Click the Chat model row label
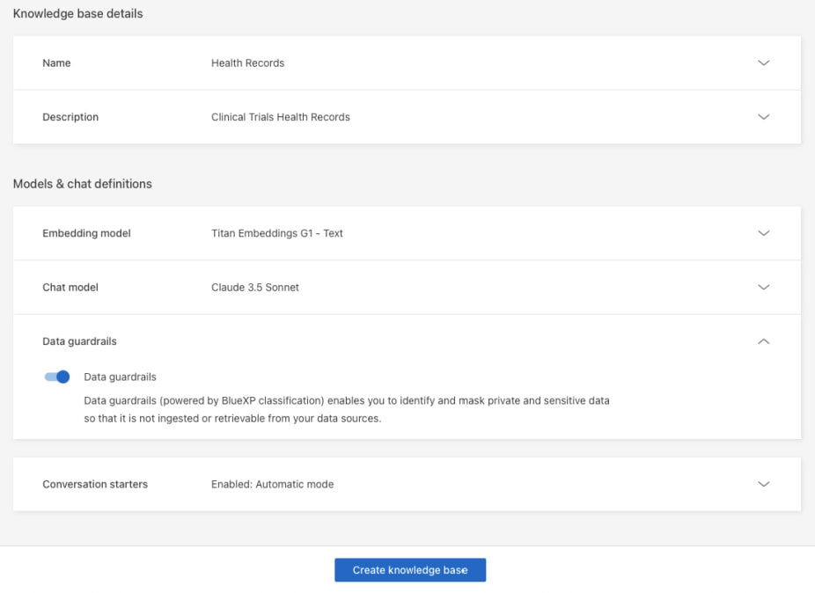Image resolution: width=815 pixels, height=593 pixels. coord(70,287)
